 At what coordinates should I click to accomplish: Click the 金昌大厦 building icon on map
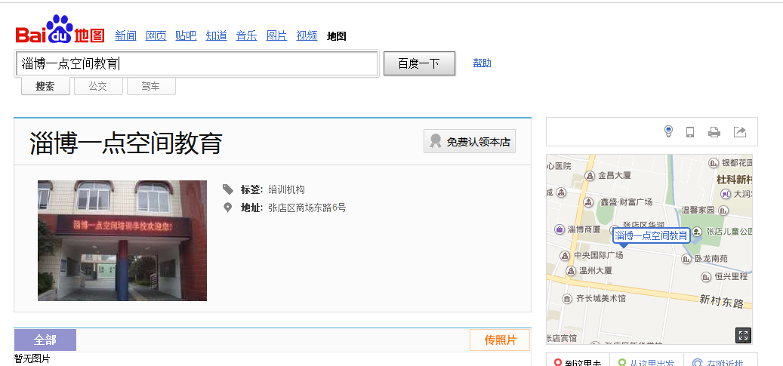[x=590, y=176]
